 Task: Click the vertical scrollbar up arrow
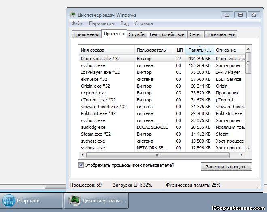tap(248, 50)
